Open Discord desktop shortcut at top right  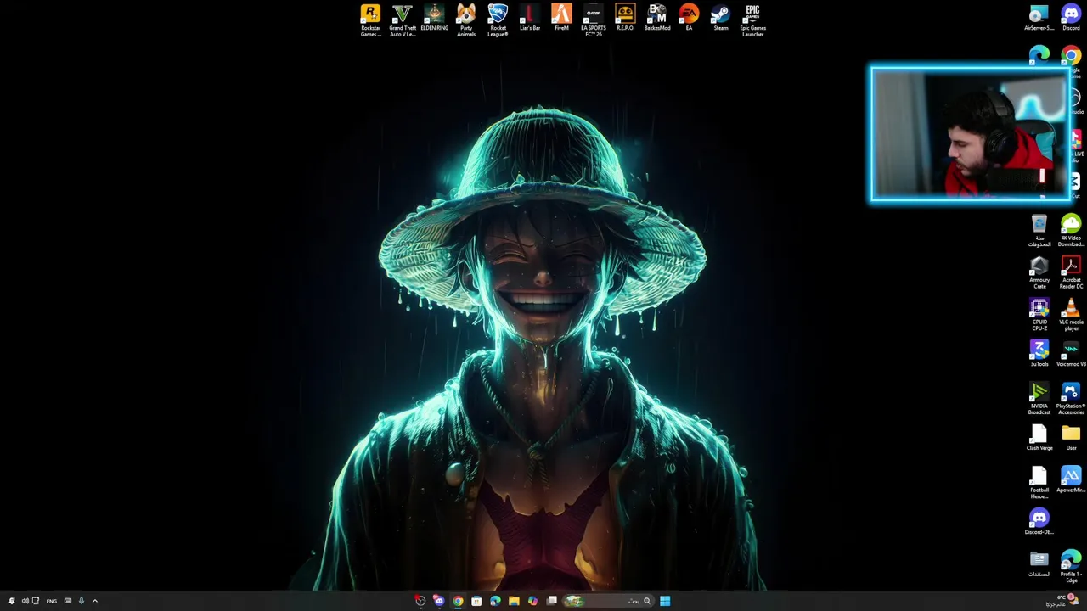[x=1071, y=18]
